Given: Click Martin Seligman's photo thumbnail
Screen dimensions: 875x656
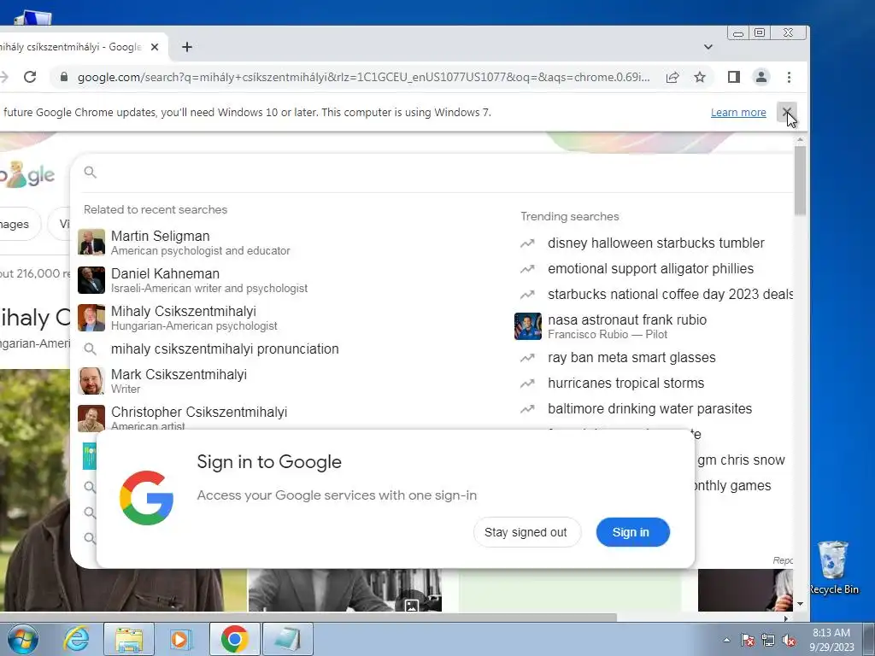Looking at the screenshot, I should 91,242.
